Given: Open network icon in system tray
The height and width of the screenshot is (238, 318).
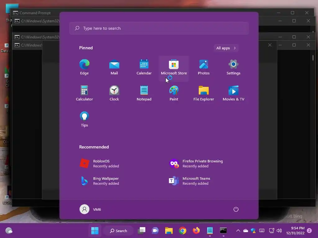Looking at the screenshot, I should click(x=271, y=231).
